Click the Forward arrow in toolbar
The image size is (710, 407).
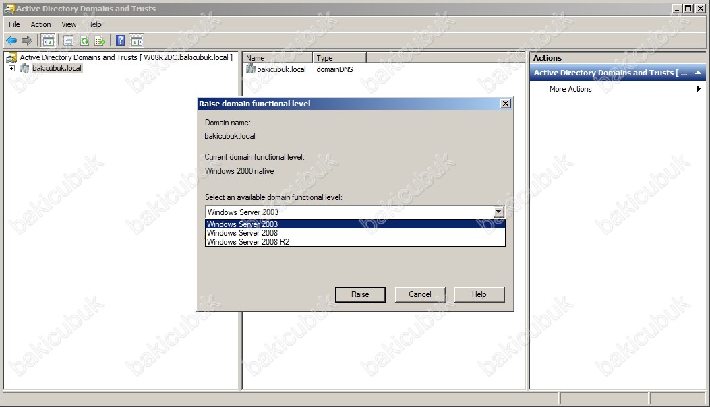tap(27, 40)
